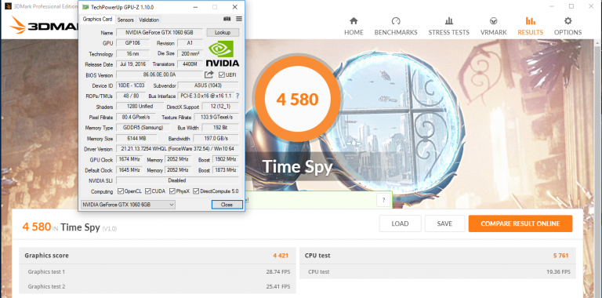Screen dimensions: 602x298
Task: Click the Lookup button
Action: (223, 33)
